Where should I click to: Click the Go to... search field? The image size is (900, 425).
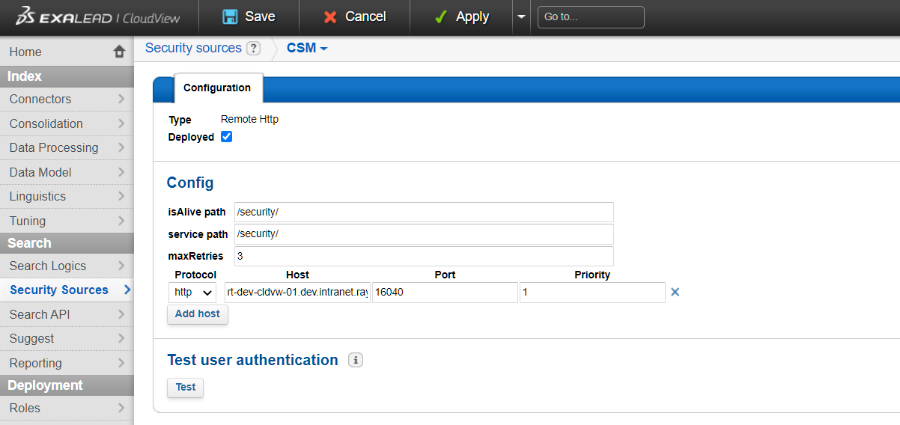coord(591,16)
